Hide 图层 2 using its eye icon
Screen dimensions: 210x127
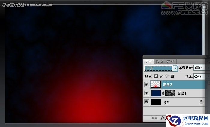147,84
